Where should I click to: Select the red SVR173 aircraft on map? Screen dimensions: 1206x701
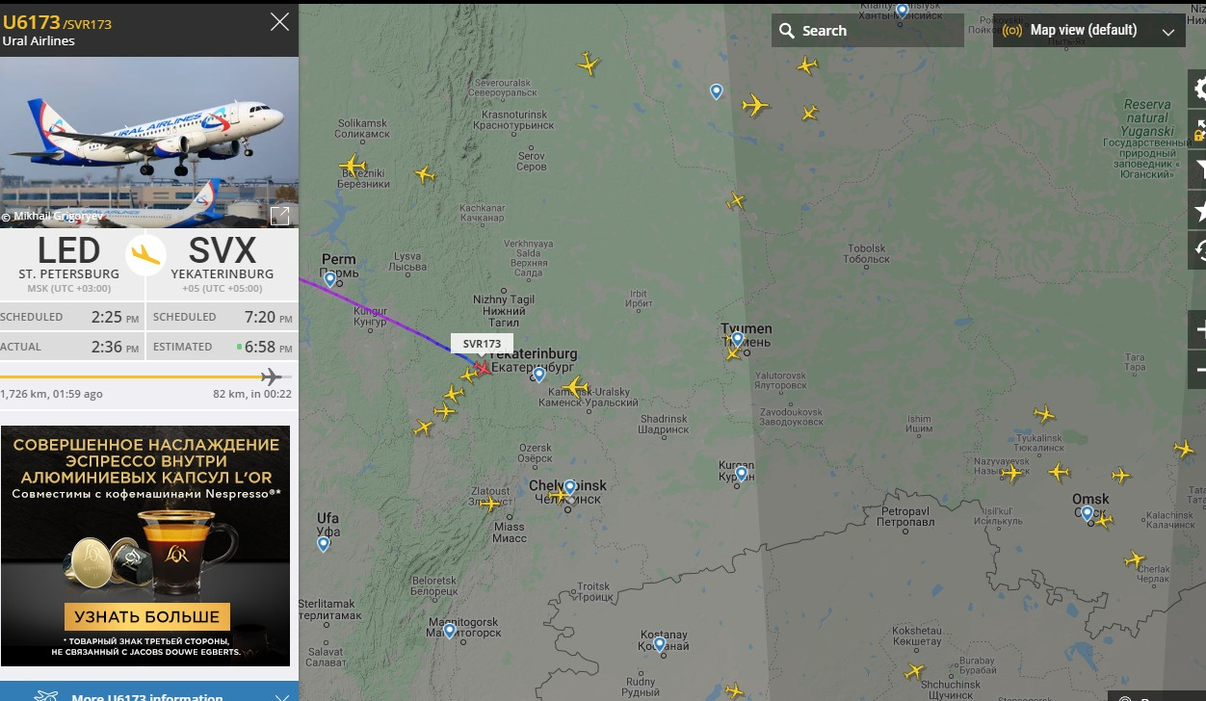click(x=481, y=367)
